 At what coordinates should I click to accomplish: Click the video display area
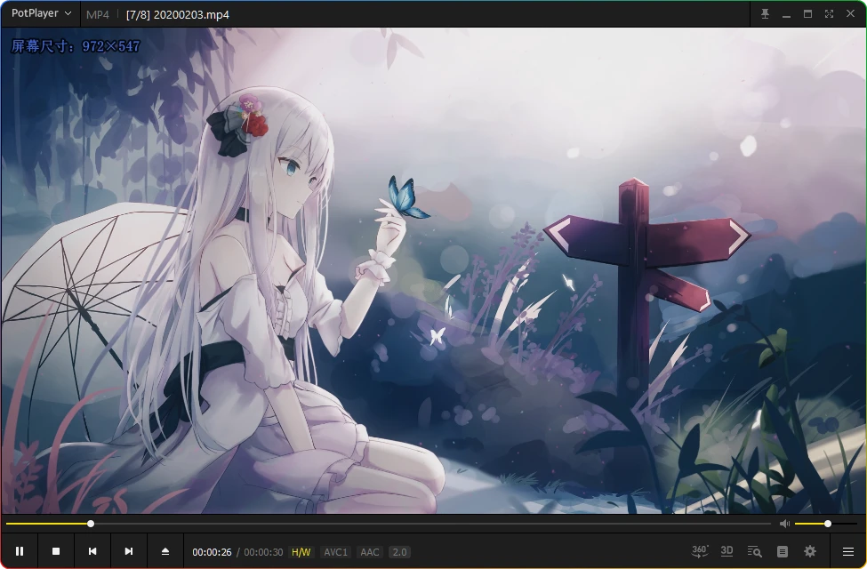(434, 270)
